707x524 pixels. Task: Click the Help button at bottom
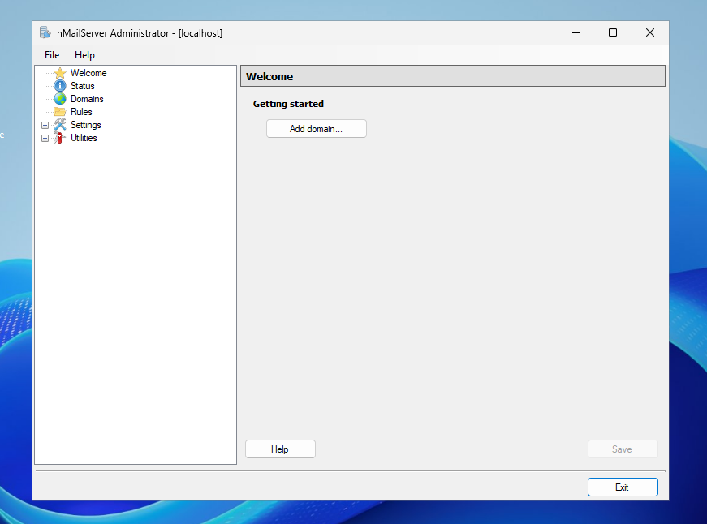[280, 449]
